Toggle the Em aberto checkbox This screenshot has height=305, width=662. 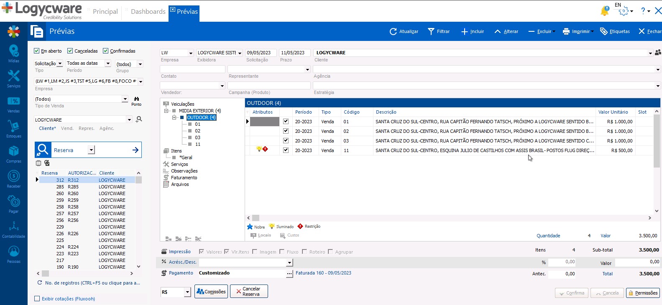click(37, 51)
